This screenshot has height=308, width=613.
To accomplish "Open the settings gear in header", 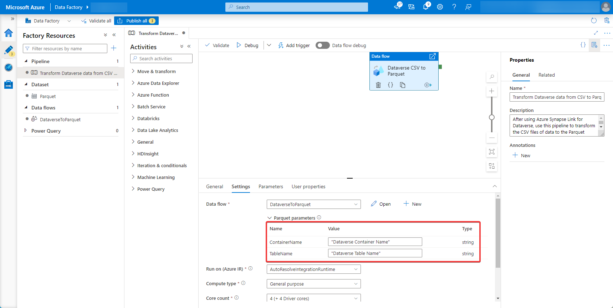I will point(440,7).
